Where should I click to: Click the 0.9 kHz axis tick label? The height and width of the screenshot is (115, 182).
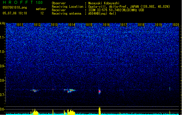click(3, 66)
